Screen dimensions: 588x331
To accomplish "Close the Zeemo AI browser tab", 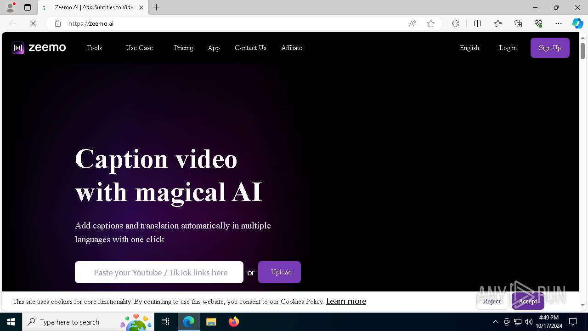I will pyautogui.click(x=141, y=7).
